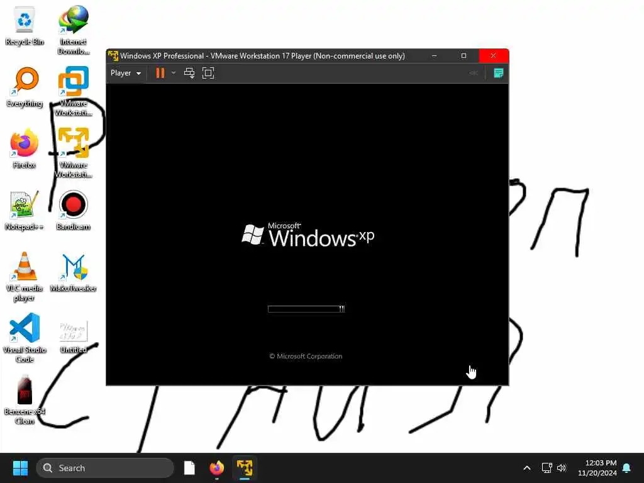Select the Everything search desktop icon
This screenshot has width=644, height=483.
pos(25,87)
